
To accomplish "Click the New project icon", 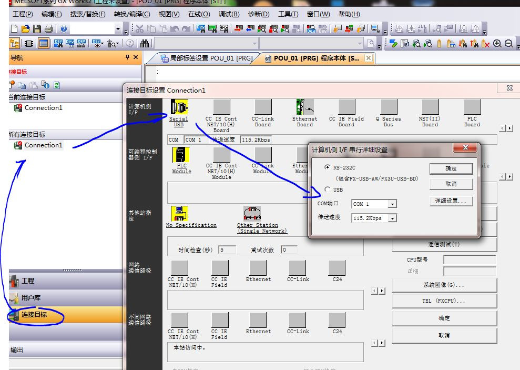I will 14,29.
